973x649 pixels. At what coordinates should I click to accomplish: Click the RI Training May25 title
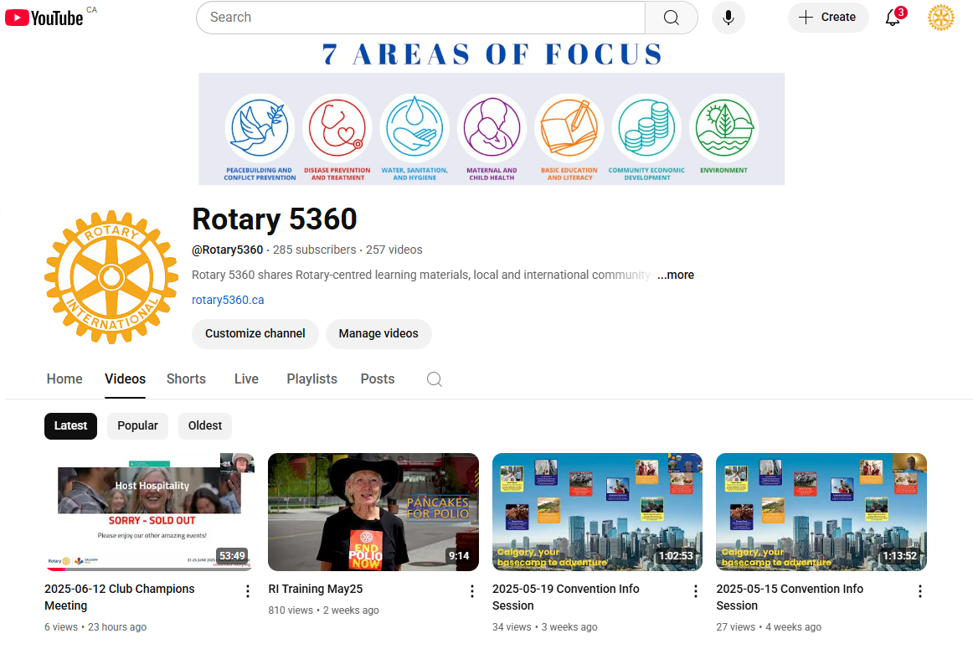(315, 589)
